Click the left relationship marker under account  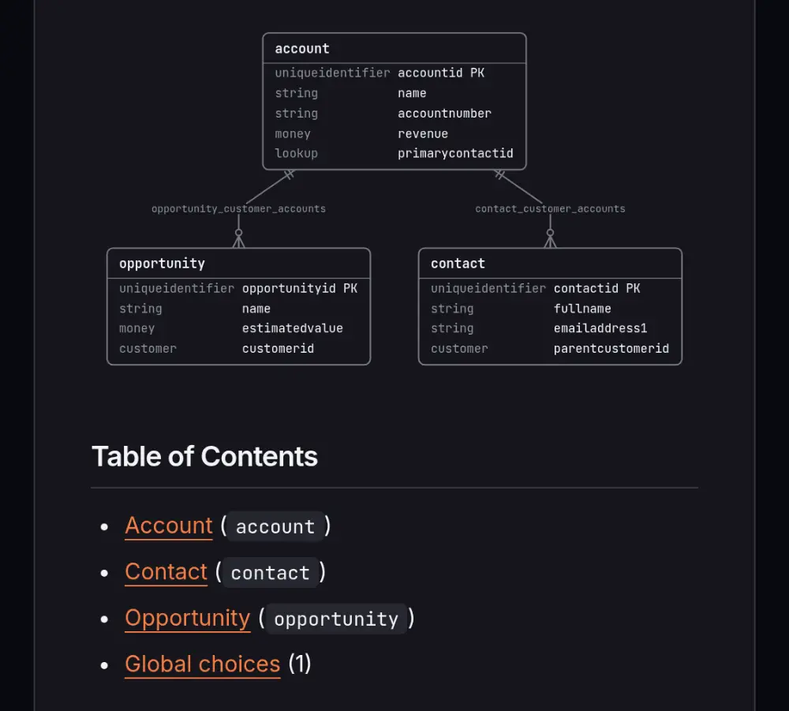(289, 174)
